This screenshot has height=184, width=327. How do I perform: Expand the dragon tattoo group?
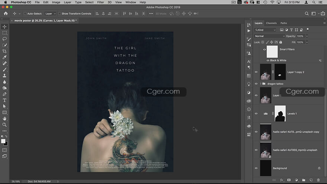click(260, 84)
